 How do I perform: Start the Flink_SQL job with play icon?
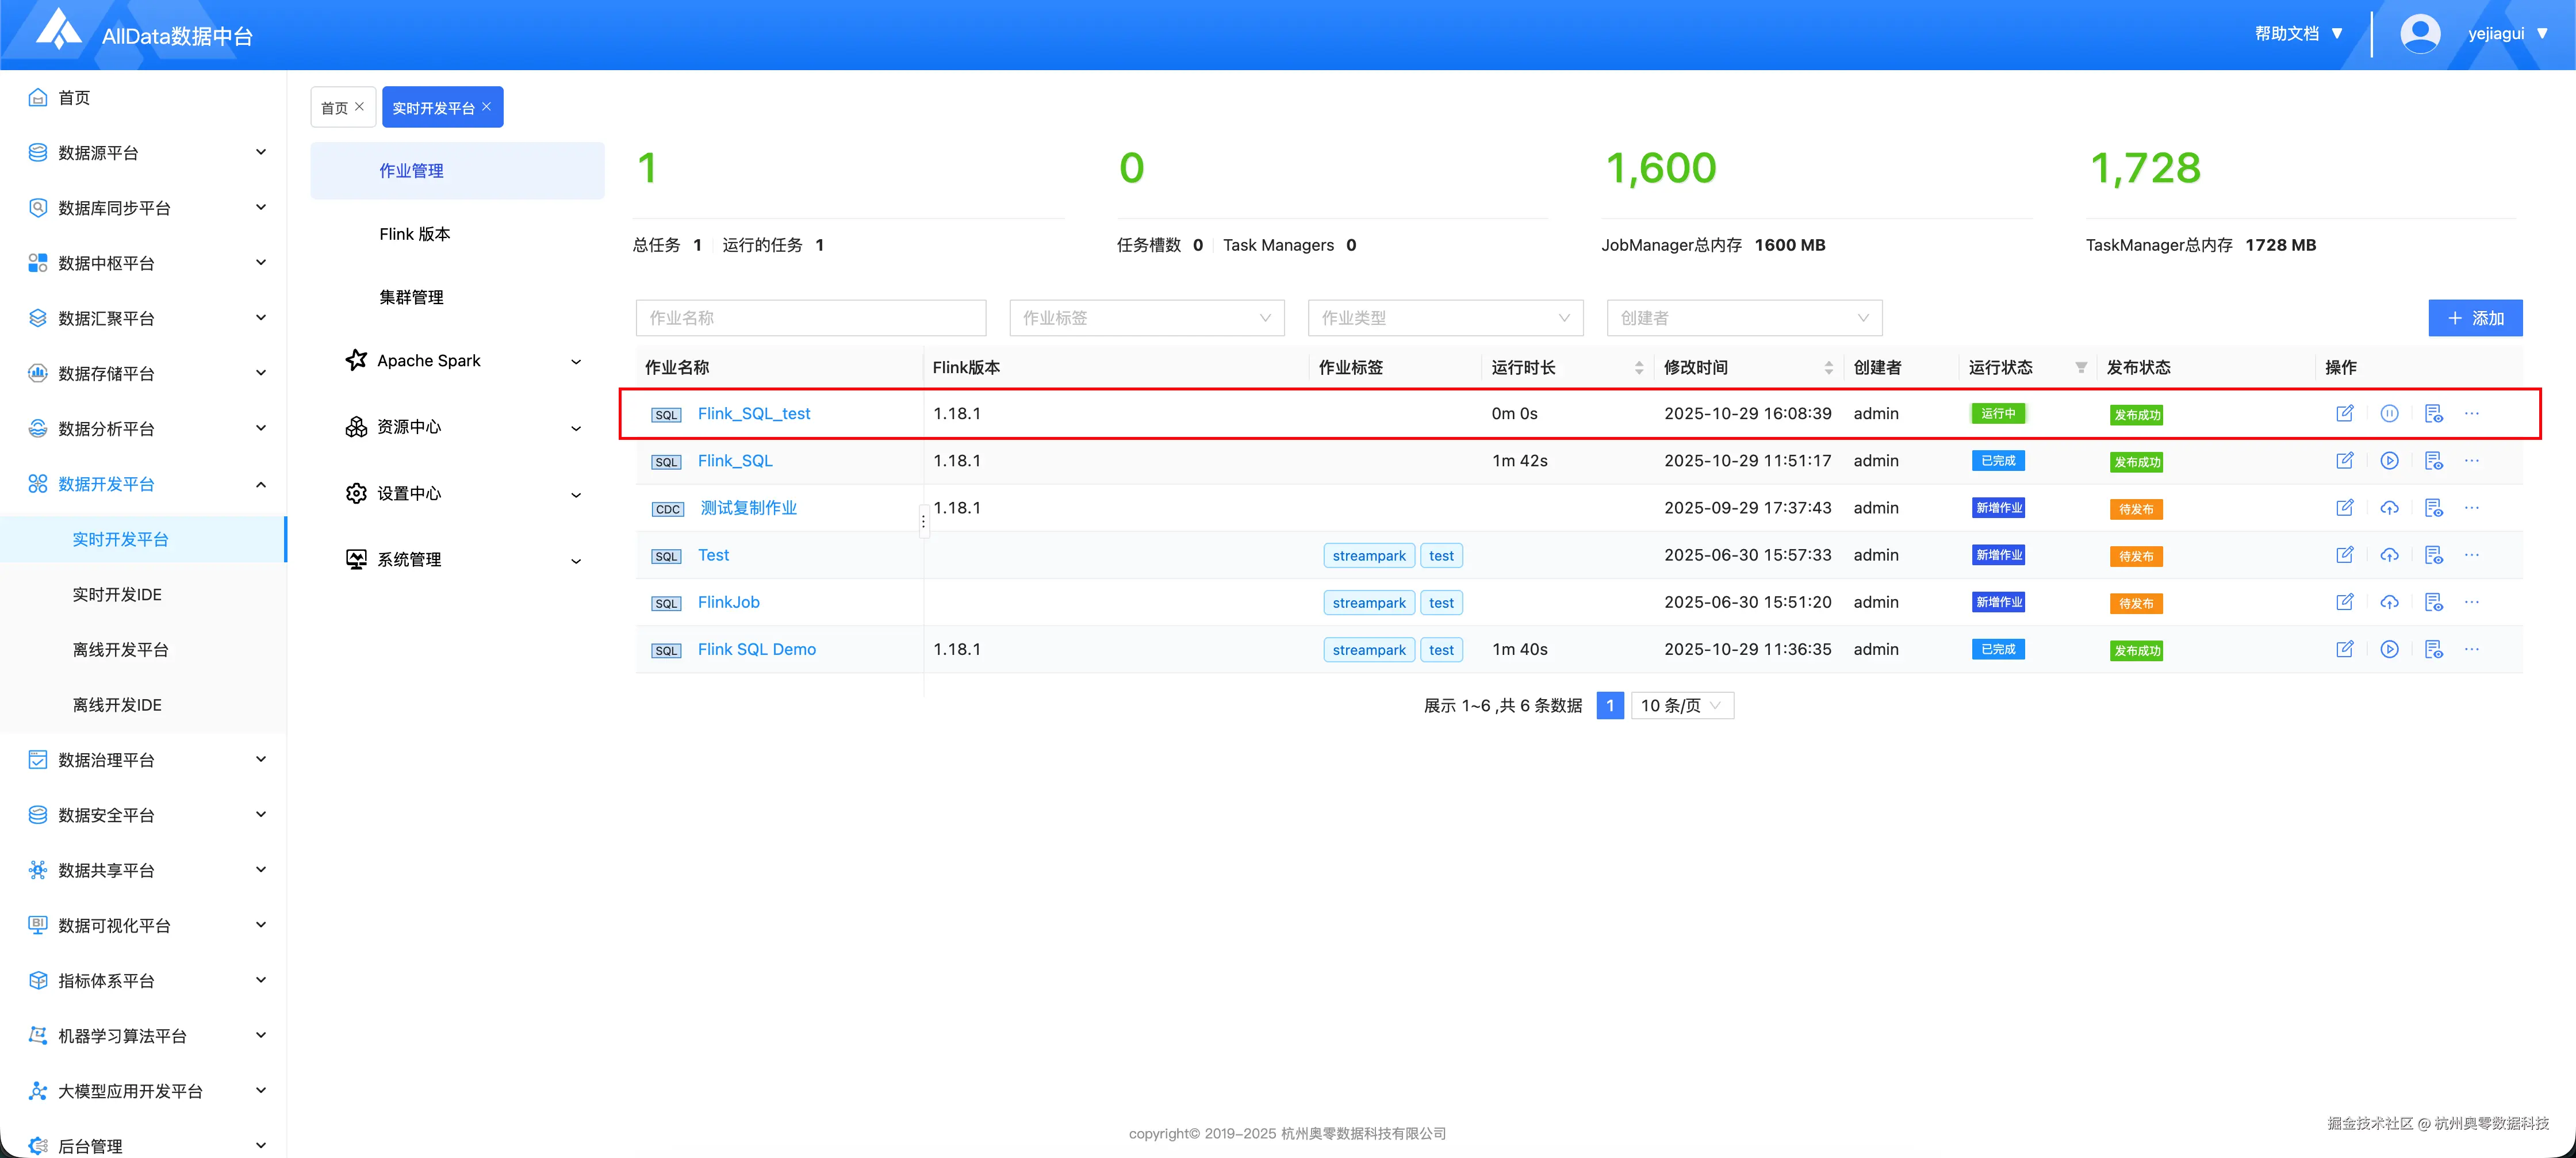[x=2389, y=461]
